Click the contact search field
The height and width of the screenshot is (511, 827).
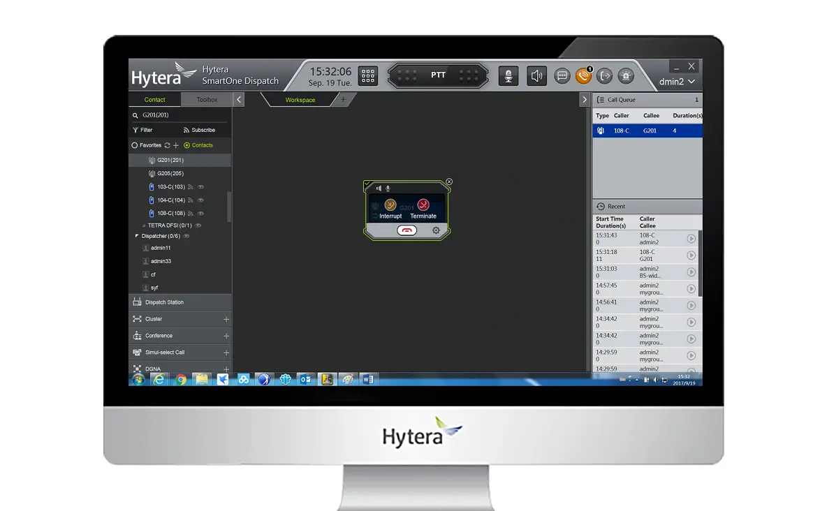[x=182, y=115]
